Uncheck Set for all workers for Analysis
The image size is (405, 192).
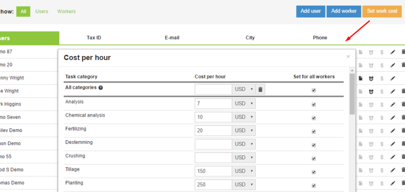coord(314,105)
